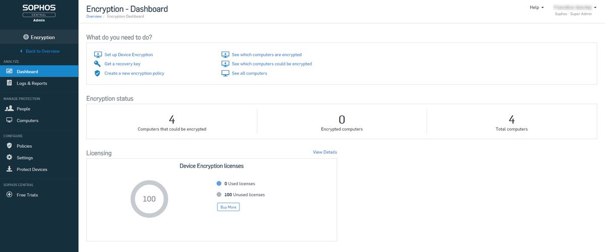Go to Computers section in sidebar
The width and height of the screenshot is (605, 252).
click(x=39, y=120)
